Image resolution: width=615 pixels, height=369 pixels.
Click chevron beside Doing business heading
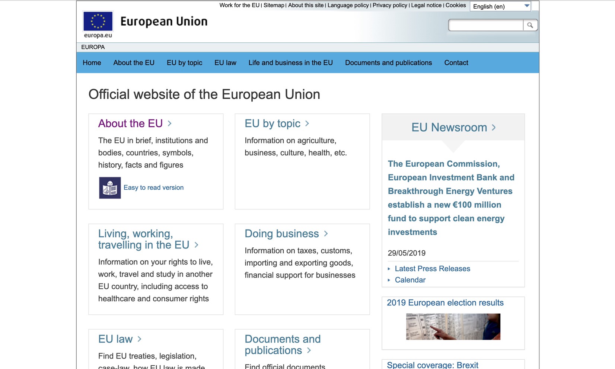(x=326, y=234)
